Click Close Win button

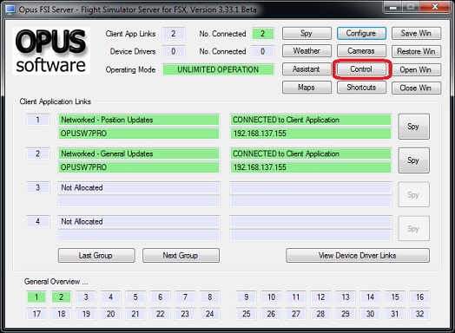point(416,88)
